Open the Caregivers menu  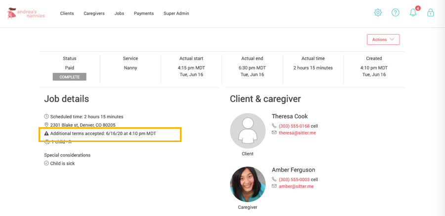(x=94, y=13)
